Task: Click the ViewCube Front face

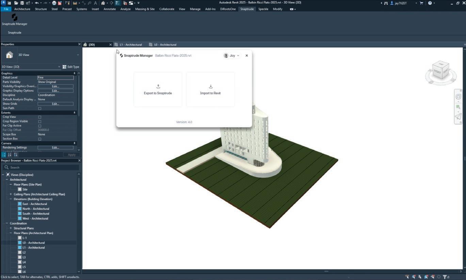Action: pos(437,71)
